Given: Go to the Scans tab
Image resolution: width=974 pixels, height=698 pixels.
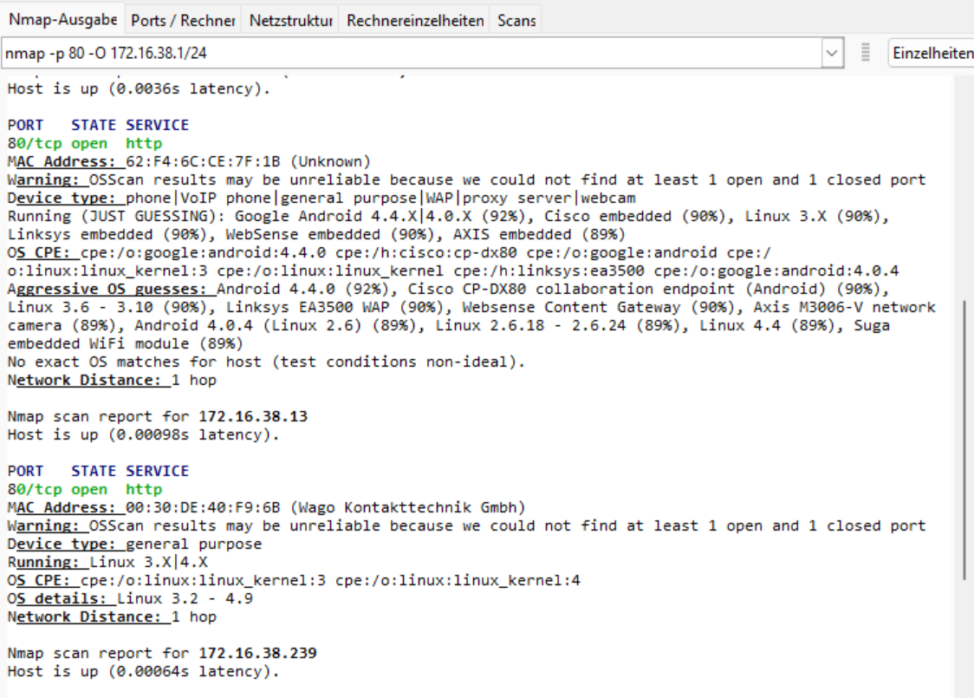Looking at the screenshot, I should click(516, 20).
